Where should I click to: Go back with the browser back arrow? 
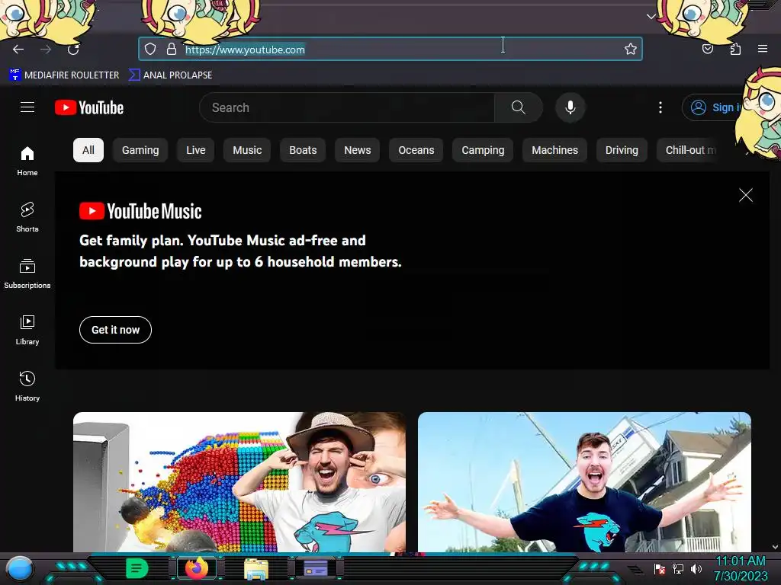(x=18, y=50)
